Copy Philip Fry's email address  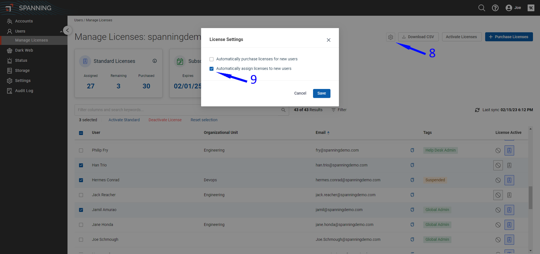pyautogui.click(x=412, y=150)
